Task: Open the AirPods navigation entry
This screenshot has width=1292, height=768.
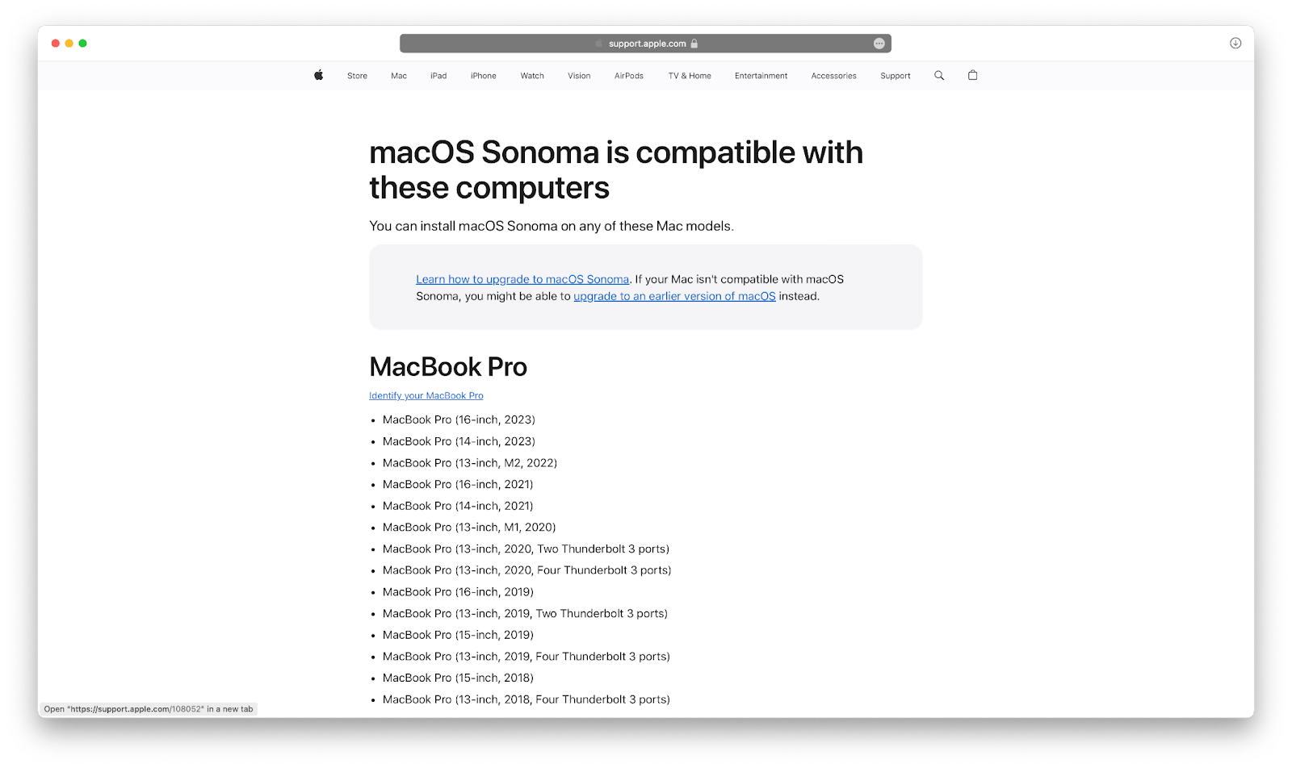Action: point(628,75)
